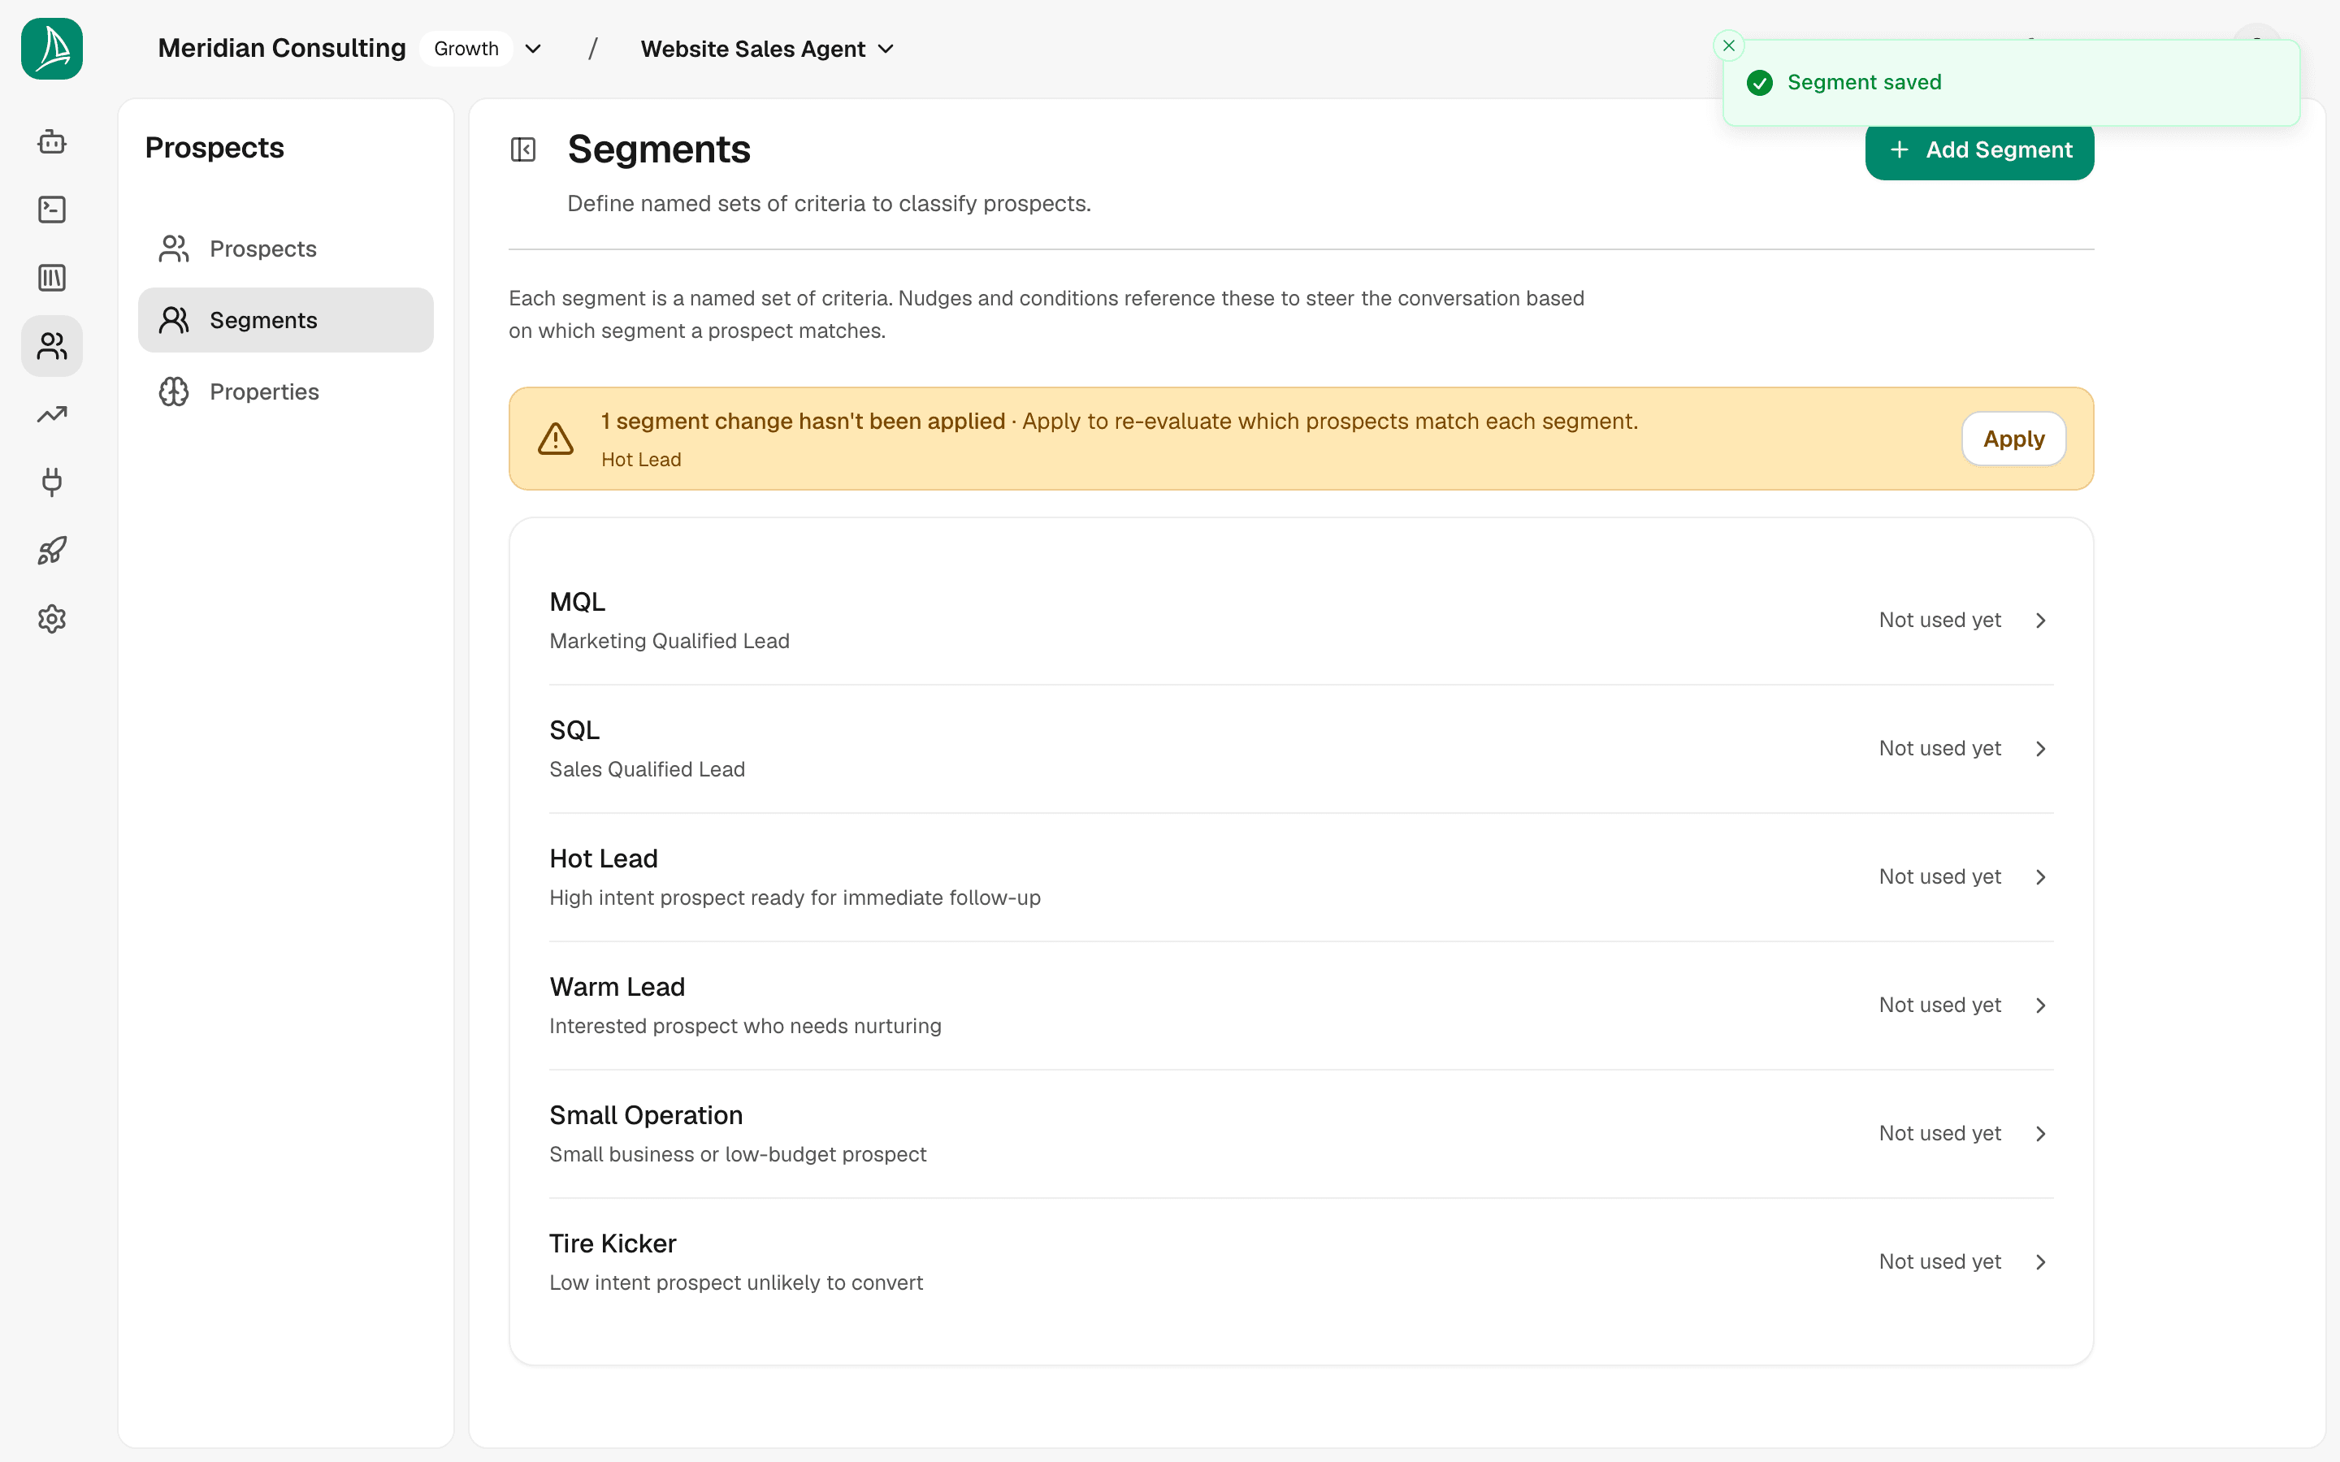Image resolution: width=2340 pixels, height=1462 pixels.
Task: Open the MQL segment chevron
Action: pyautogui.click(x=2040, y=621)
